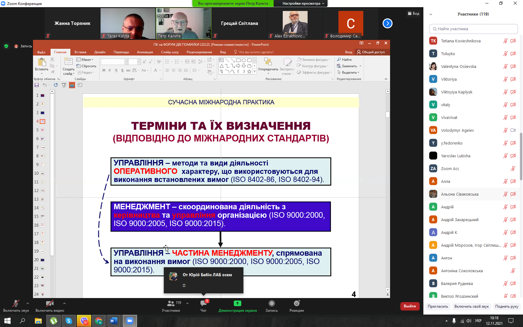Expand audio options arrow beside microphone
The image size is (523, 327).
[28, 303]
